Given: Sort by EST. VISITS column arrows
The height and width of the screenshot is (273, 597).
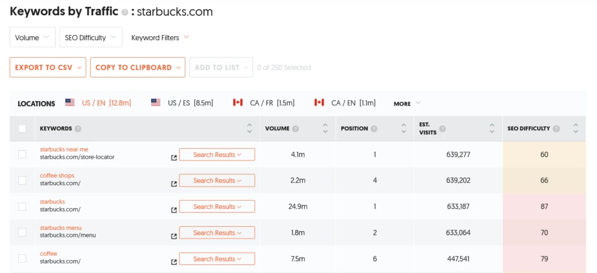Looking at the screenshot, I should click(492, 128).
